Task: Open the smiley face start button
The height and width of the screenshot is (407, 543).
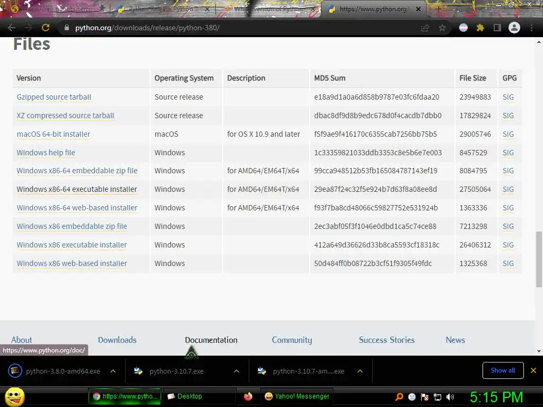Action: tap(14, 396)
